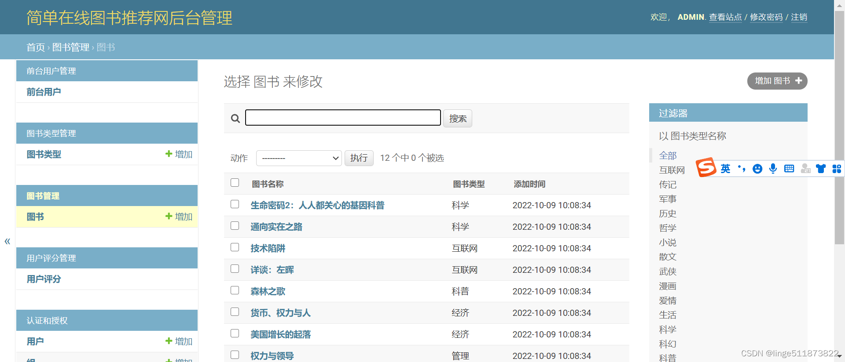The width and height of the screenshot is (845, 362).
Task: Open Sogou emoji smiley panel
Action: [757, 169]
